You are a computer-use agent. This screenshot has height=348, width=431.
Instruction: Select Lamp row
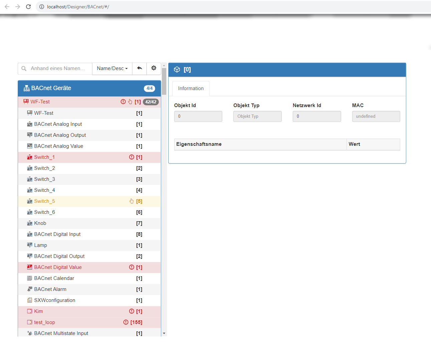[x=89, y=245]
